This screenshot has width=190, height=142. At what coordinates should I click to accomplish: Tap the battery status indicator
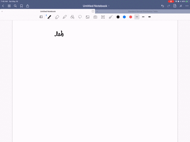(188, 2)
